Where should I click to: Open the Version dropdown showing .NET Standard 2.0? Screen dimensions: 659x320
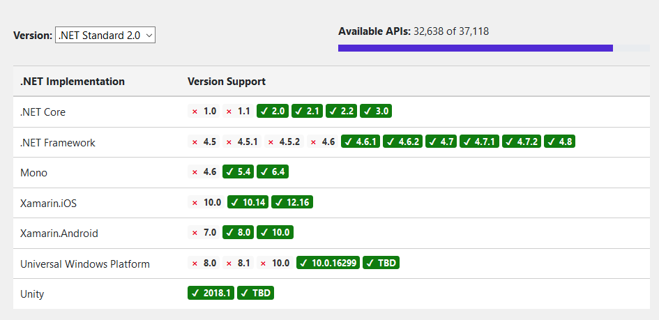(105, 36)
